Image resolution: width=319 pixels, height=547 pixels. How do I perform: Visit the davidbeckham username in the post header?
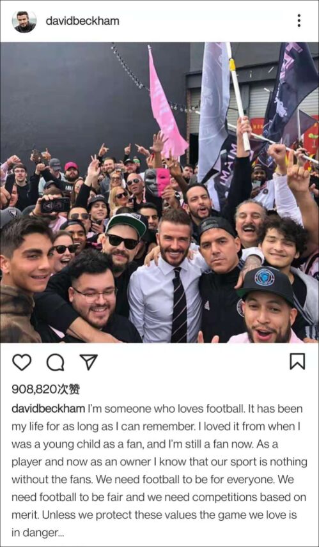click(x=82, y=21)
